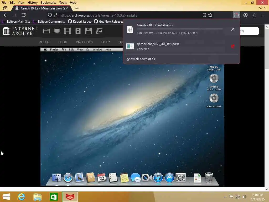Screen dimensions: 269x202
Task: Open the Archive audio speaker icon
Action: [x=78, y=31]
